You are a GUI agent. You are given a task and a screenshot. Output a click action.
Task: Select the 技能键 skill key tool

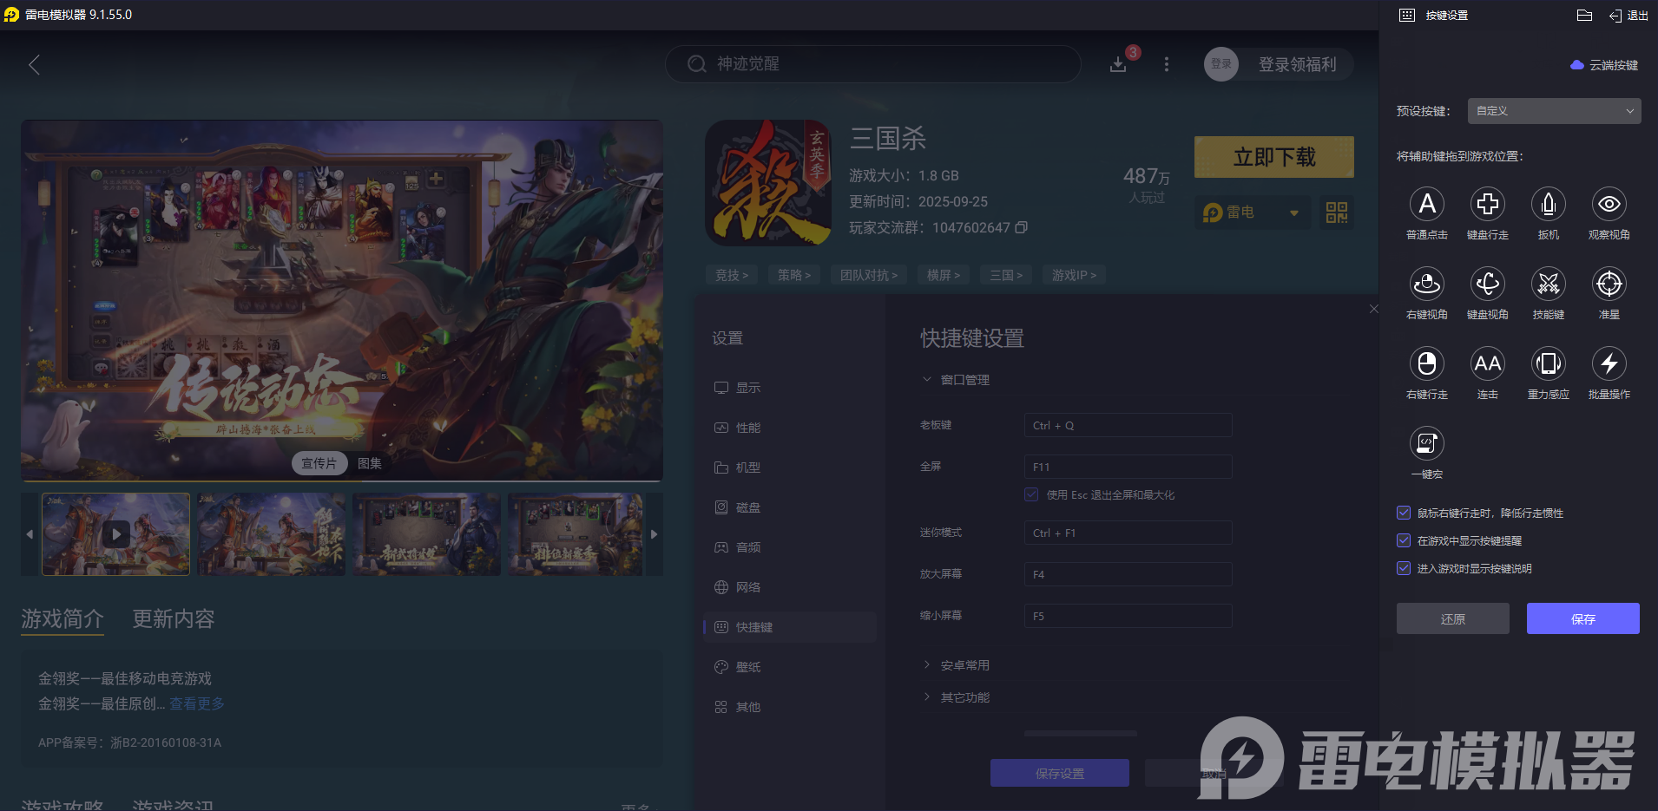pos(1549,285)
